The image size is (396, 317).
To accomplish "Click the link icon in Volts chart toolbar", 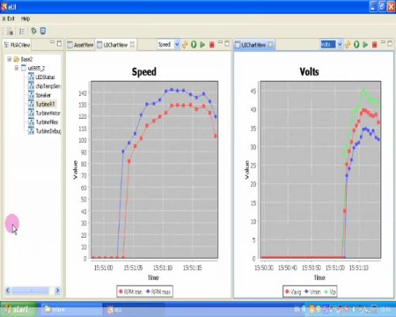I will click(348, 45).
